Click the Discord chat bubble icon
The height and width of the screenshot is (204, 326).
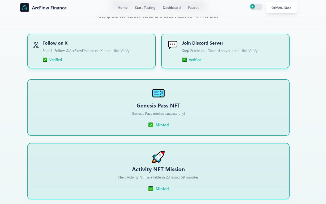[173, 45]
